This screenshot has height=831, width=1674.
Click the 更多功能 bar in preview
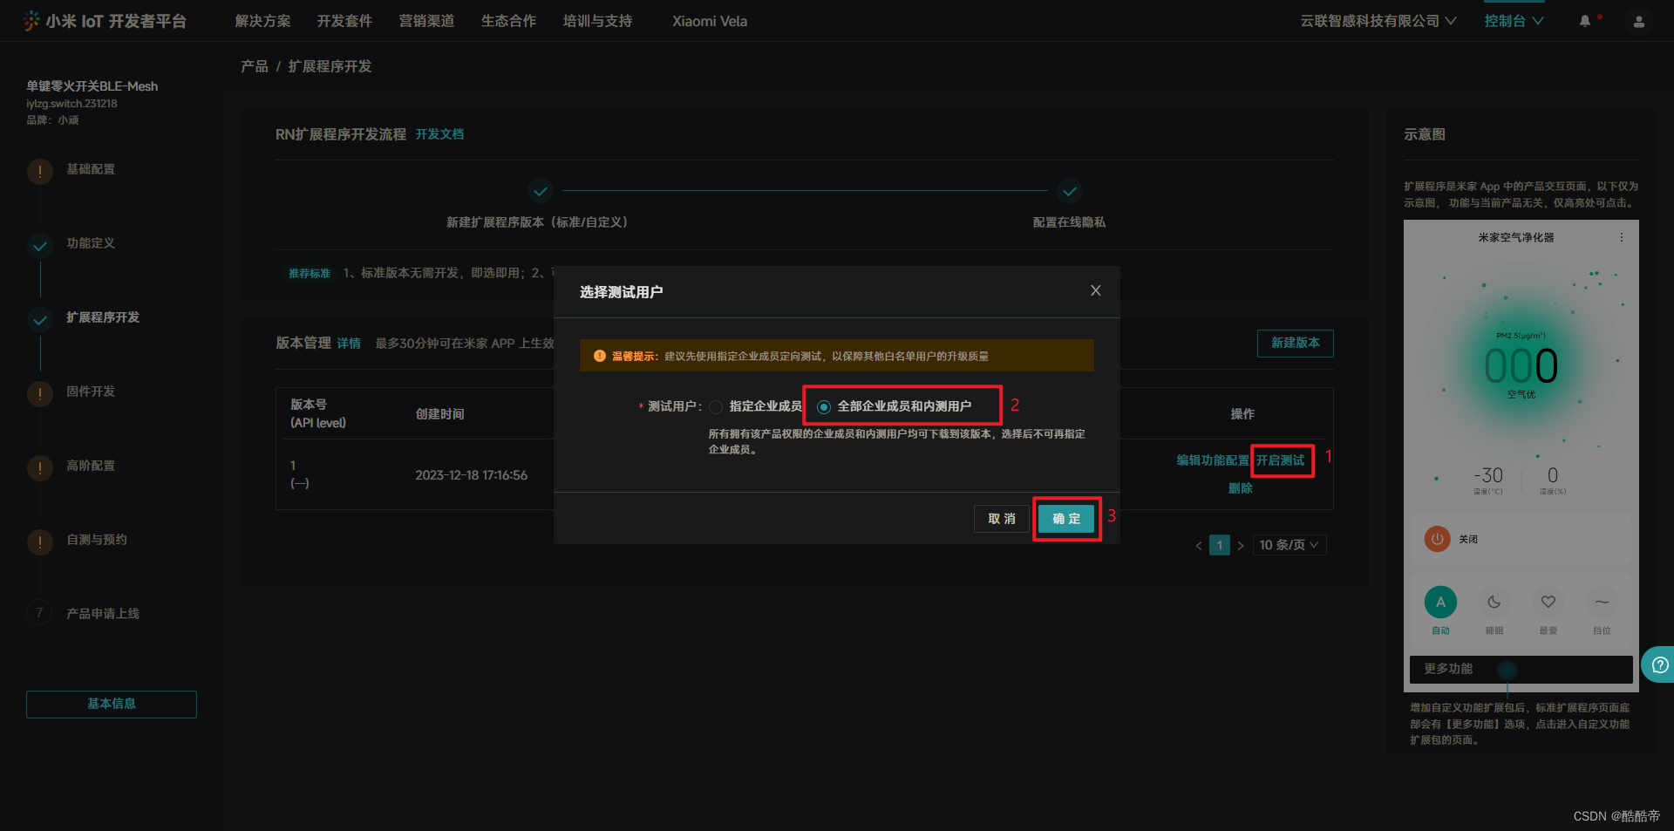(1521, 670)
